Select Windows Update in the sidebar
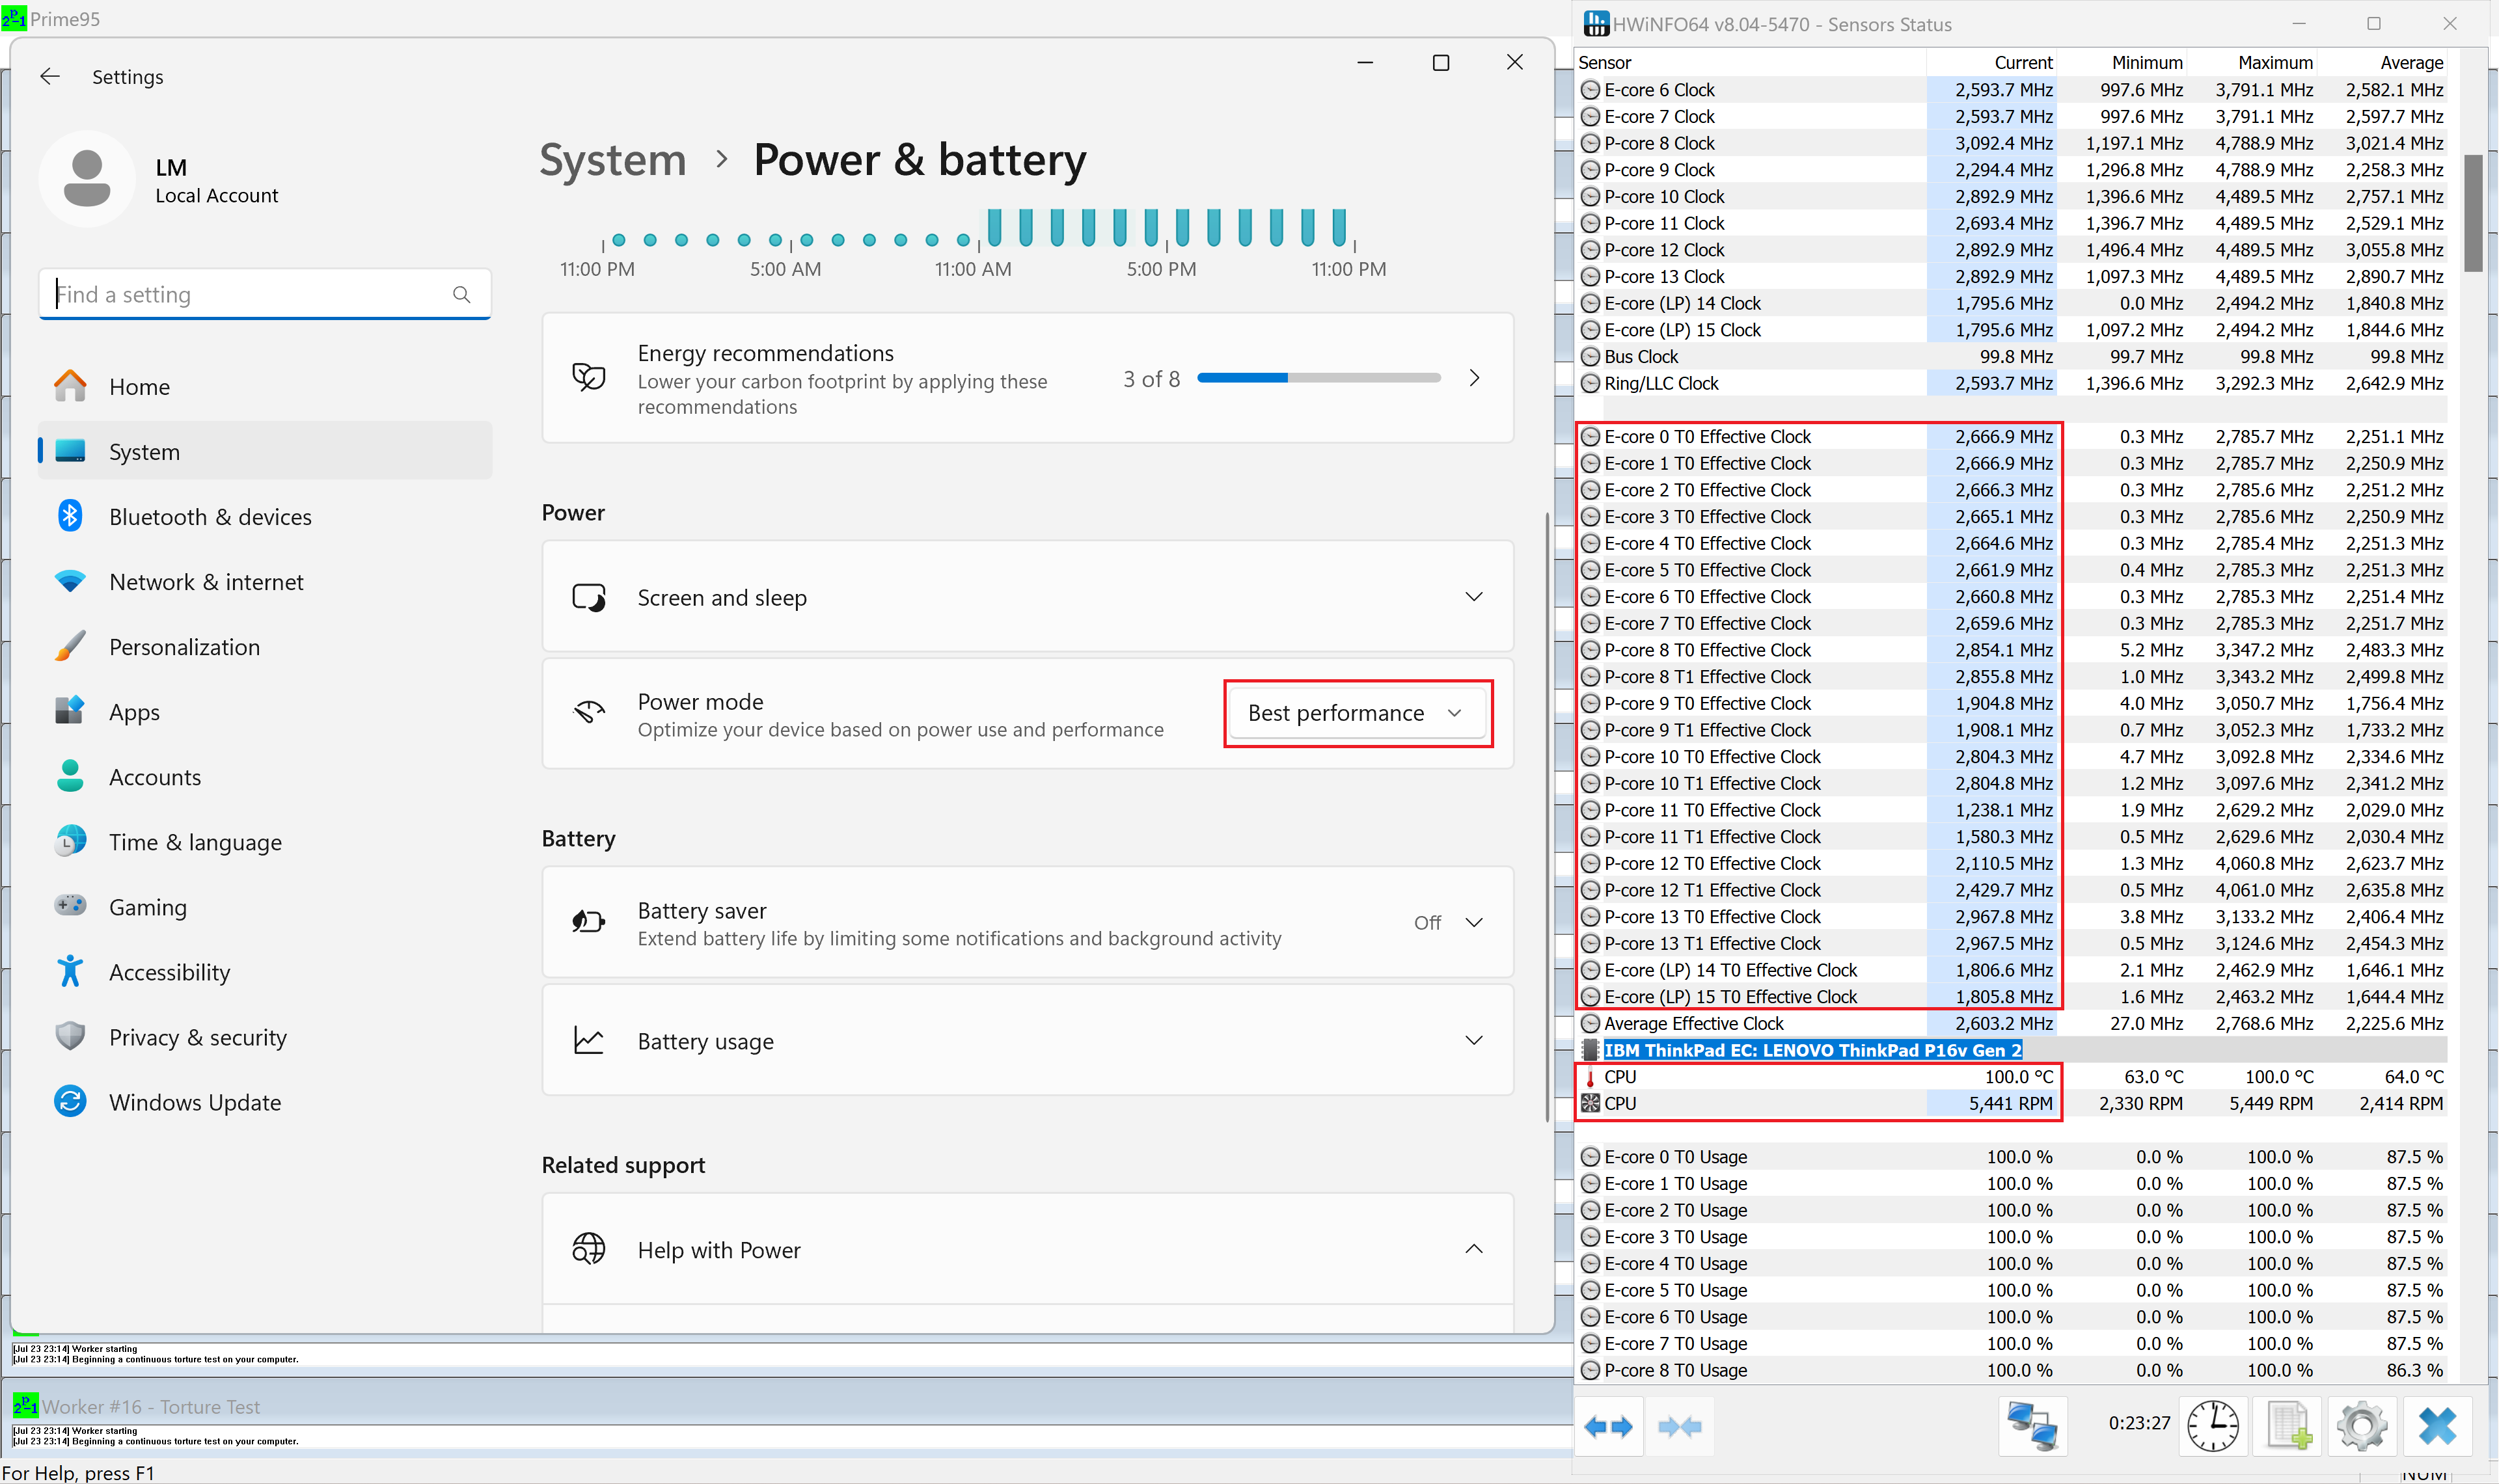The image size is (2499, 1484). tap(195, 1102)
